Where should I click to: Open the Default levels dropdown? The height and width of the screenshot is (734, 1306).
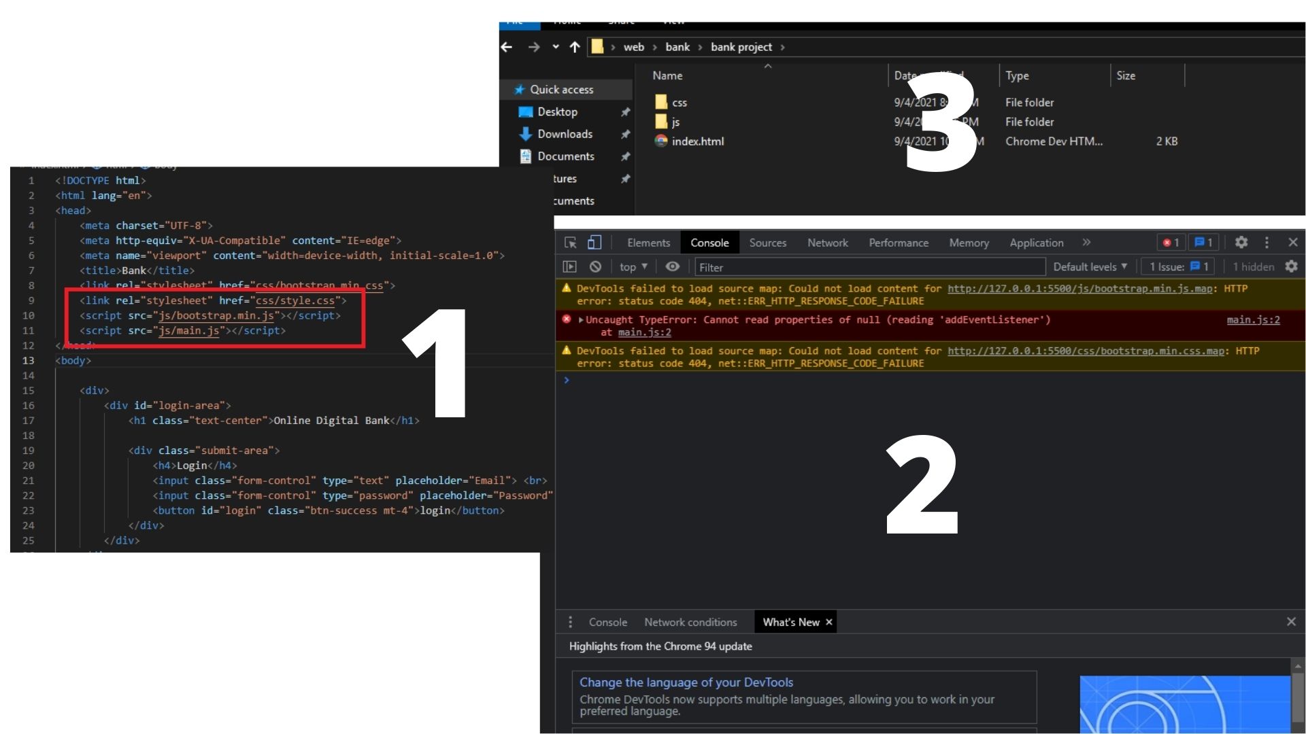[x=1090, y=266]
